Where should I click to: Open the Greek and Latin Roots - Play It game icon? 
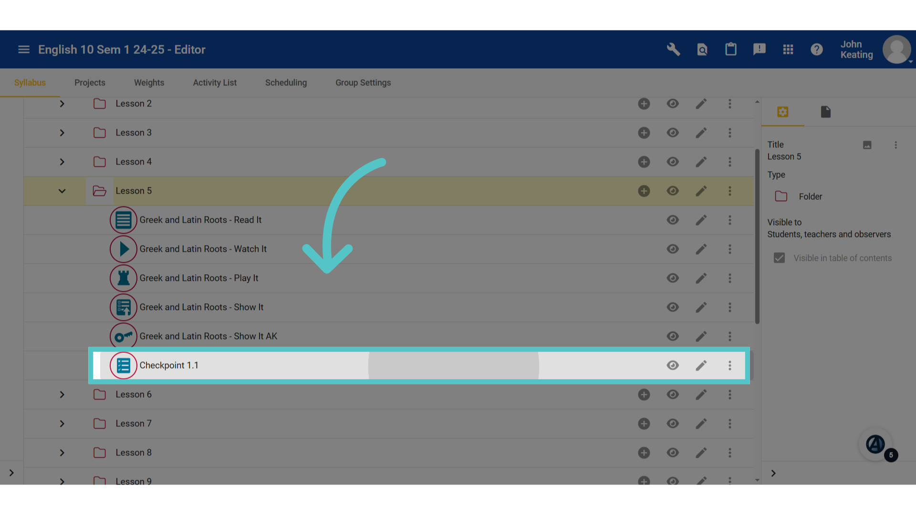[x=123, y=278]
